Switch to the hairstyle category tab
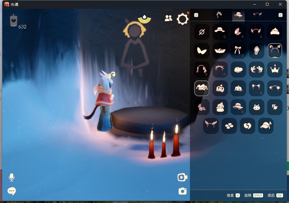The height and width of the screenshot is (203, 289). 219,15
